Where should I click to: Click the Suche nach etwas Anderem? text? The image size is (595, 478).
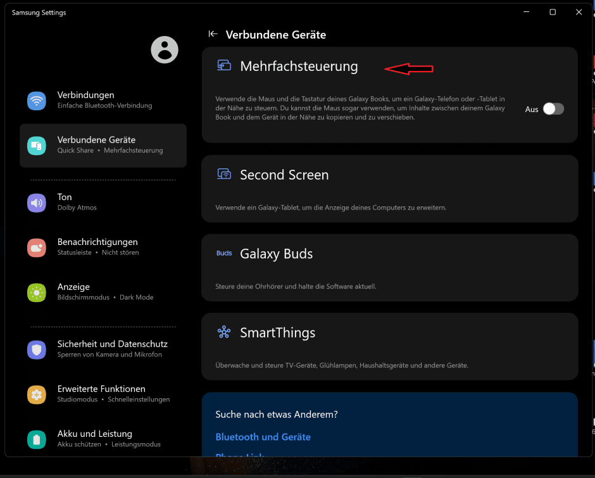coord(277,414)
